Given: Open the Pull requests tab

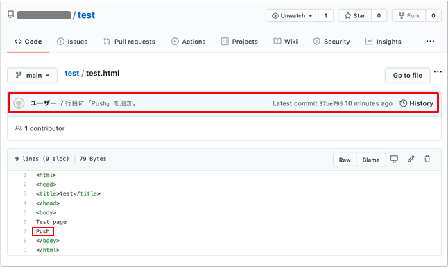Looking at the screenshot, I should tap(129, 42).
